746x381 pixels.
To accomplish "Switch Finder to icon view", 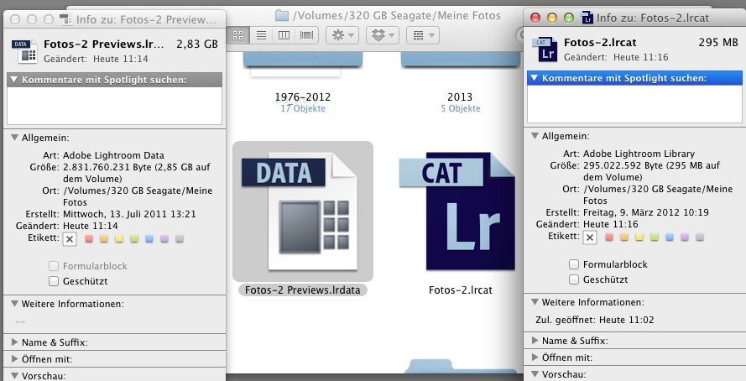I will point(237,35).
